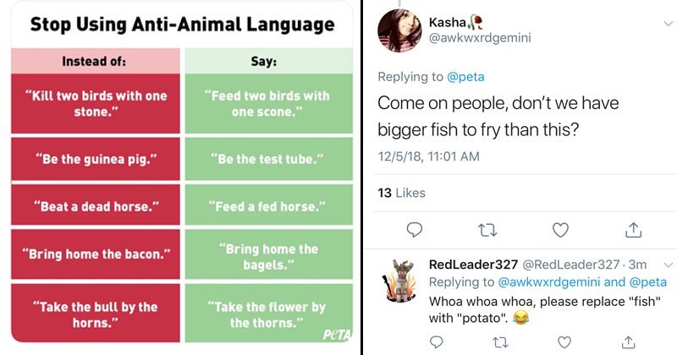Open the @peta link in Kasha's tweet

coord(465,77)
